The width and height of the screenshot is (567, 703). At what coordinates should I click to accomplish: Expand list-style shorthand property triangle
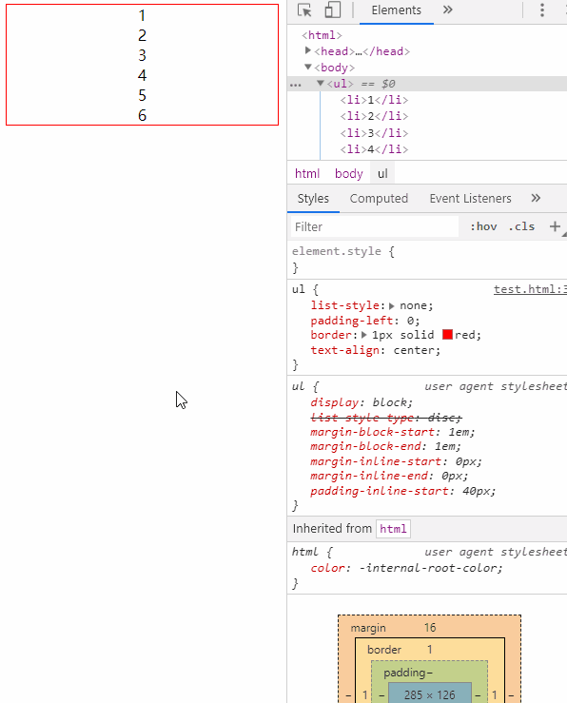392,306
